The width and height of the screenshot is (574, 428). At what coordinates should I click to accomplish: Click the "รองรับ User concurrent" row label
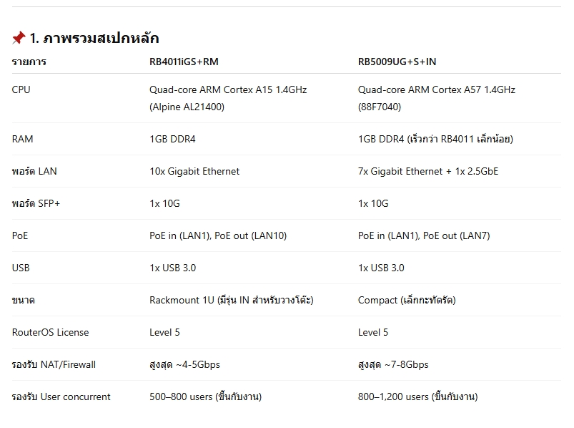pyautogui.click(x=61, y=397)
